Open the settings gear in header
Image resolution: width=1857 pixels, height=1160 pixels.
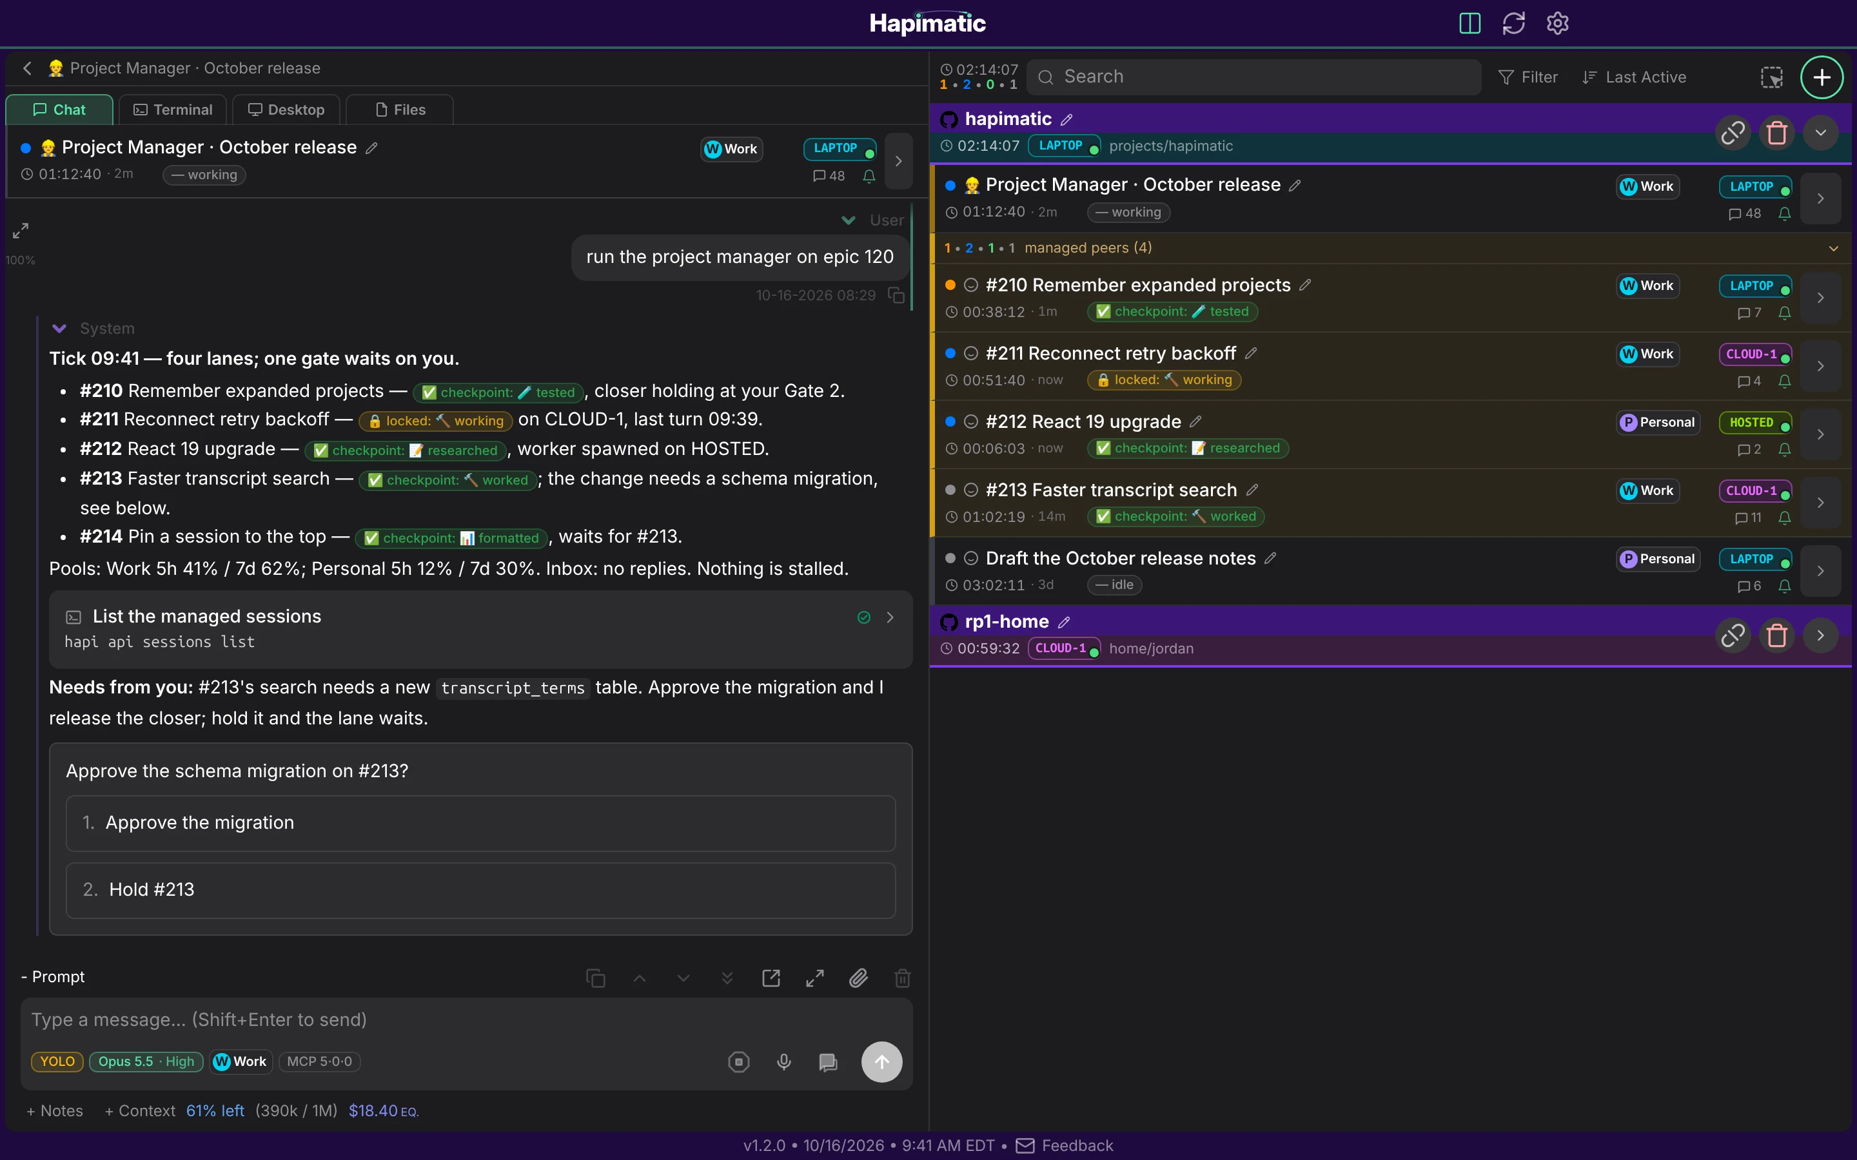point(1557,23)
